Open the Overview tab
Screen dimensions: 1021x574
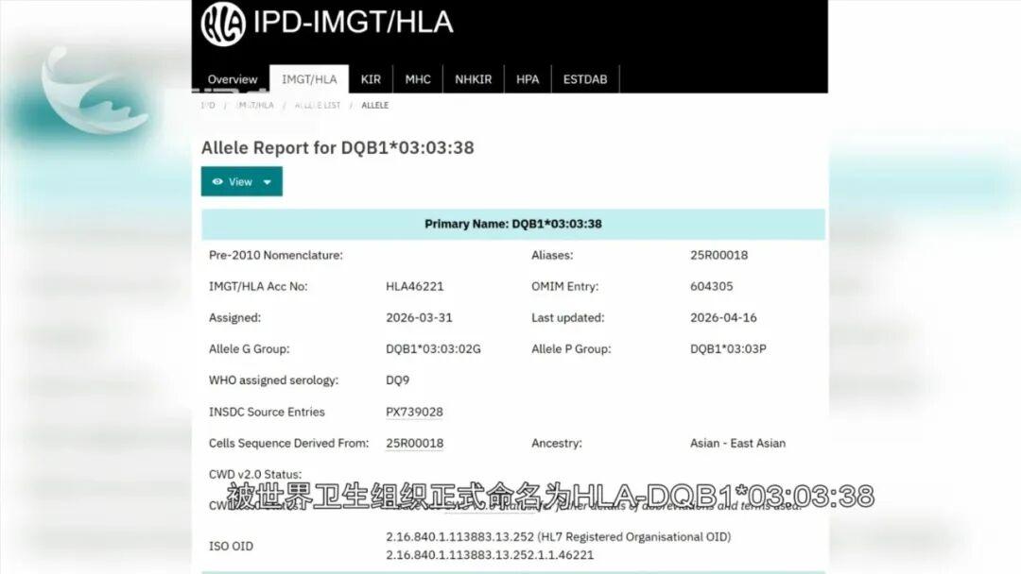coord(233,79)
